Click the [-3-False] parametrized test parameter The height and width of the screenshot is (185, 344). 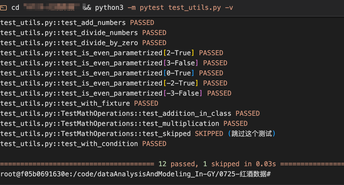pos(183,93)
